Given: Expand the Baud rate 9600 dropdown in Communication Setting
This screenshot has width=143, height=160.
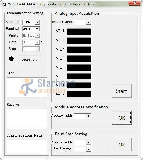Looking at the screenshot, I should (x=37, y=29).
